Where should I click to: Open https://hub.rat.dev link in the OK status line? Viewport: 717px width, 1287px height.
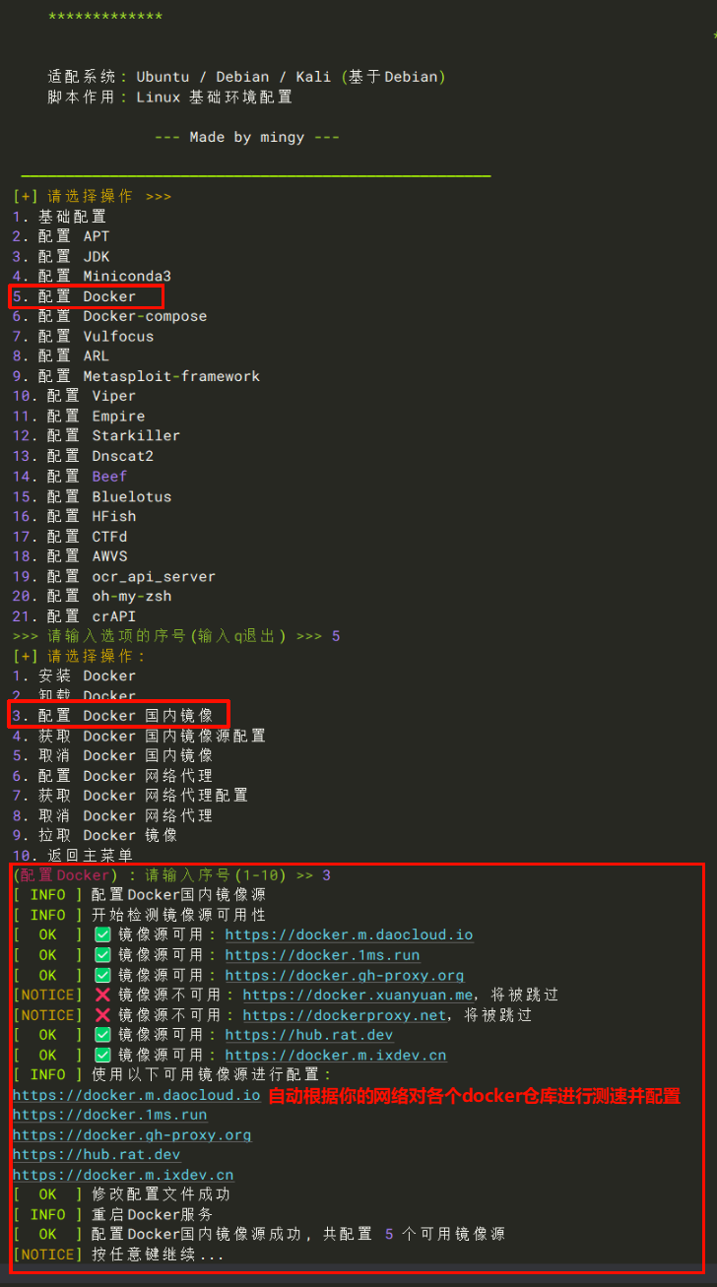click(308, 1035)
